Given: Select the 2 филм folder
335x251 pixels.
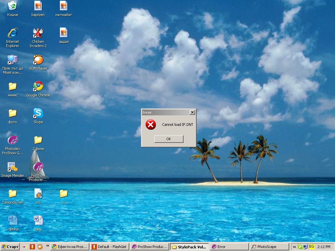Looking at the screenshot, I should point(38,143).
